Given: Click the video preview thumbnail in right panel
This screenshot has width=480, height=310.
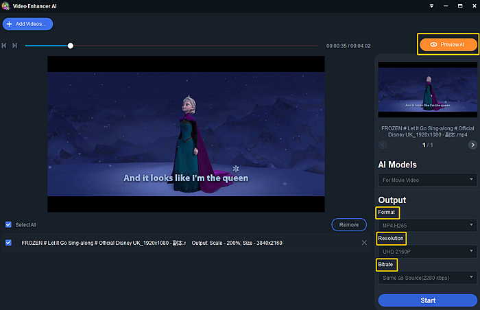Looking at the screenshot, I should click(x=428, y=89).
